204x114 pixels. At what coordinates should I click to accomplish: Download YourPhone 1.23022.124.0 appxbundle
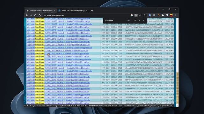click(58, 89)
